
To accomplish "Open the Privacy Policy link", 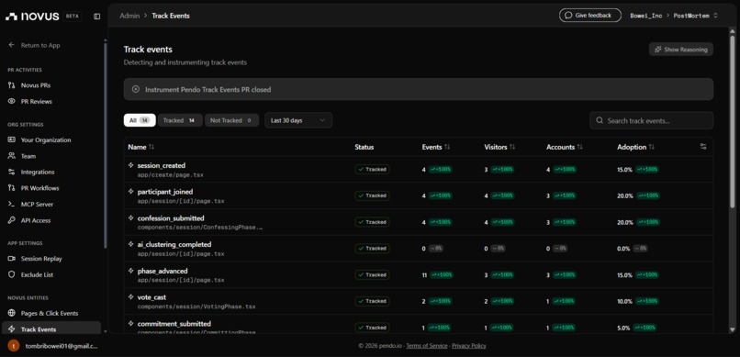I will point(468,346).
